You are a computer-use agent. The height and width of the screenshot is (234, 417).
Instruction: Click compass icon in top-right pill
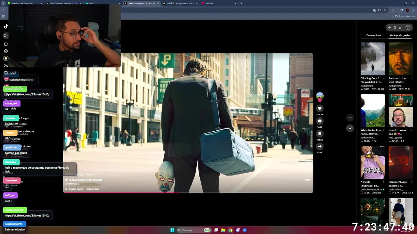[389, 28]
